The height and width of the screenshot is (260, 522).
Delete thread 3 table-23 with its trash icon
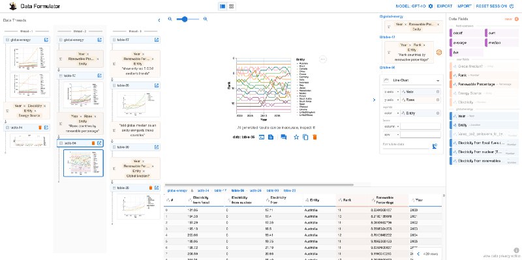151,188
